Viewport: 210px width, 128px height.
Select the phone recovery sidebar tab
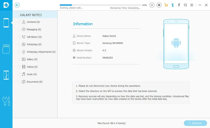(x=6, y=23)
